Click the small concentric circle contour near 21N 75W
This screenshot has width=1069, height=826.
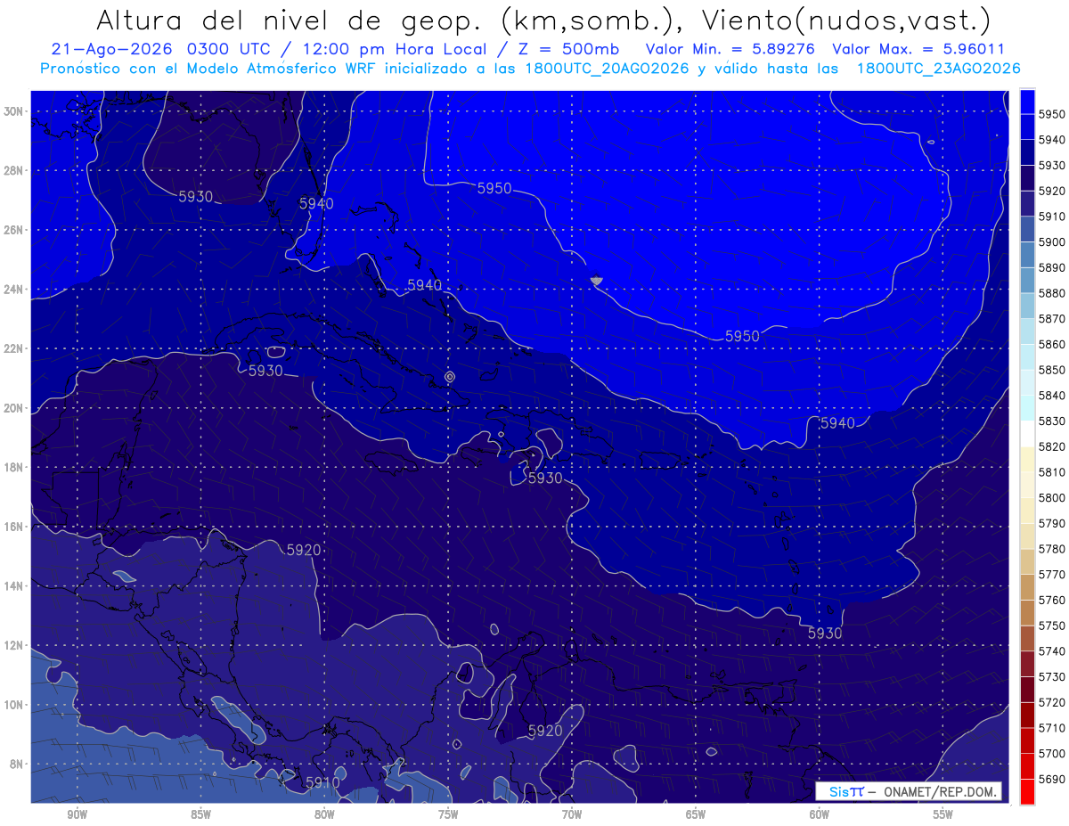[450, 377]
